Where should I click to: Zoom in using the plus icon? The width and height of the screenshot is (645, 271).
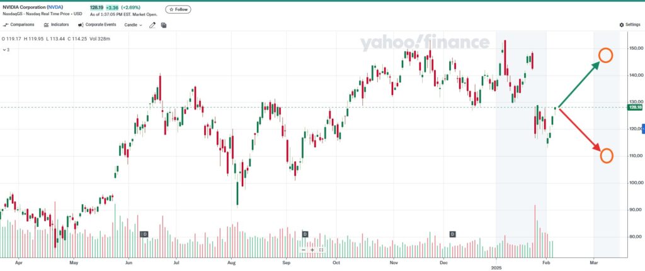(312, 250)
